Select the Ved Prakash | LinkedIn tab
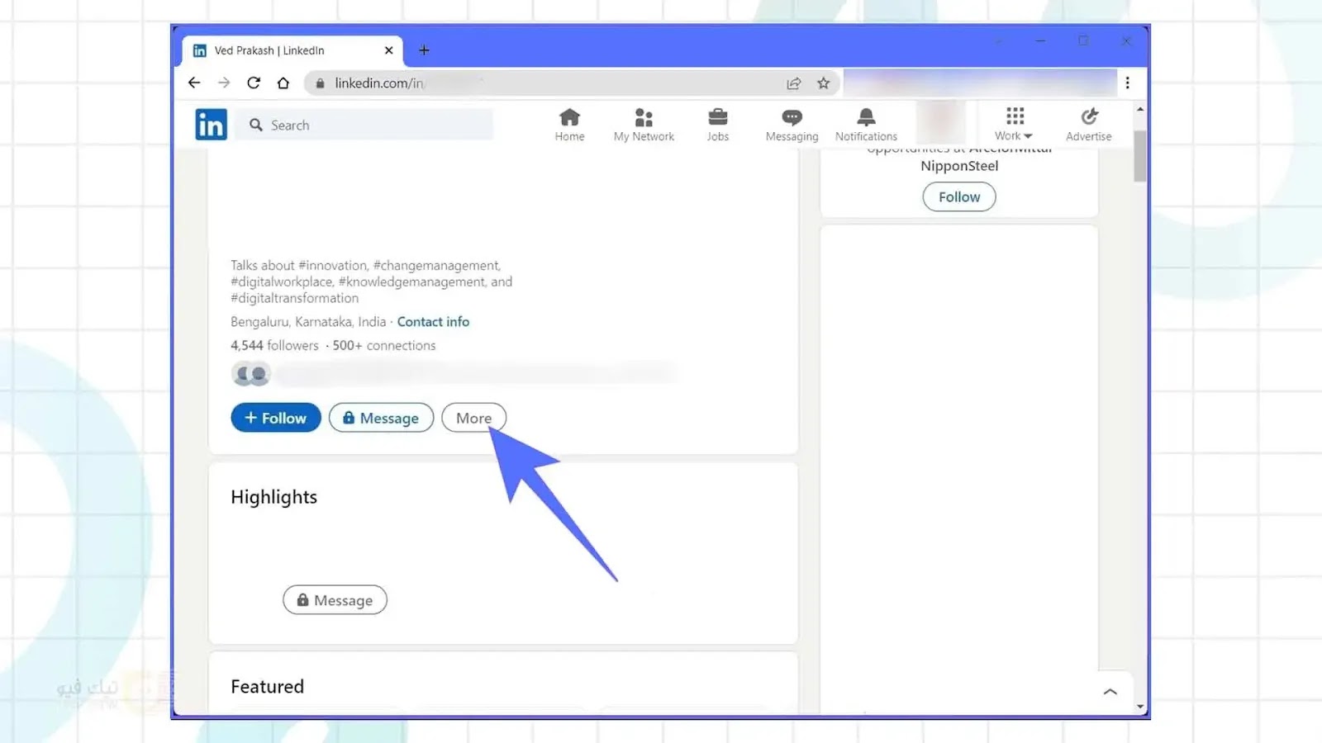This screenshot has width=1322, height=743. coord(292,50)
